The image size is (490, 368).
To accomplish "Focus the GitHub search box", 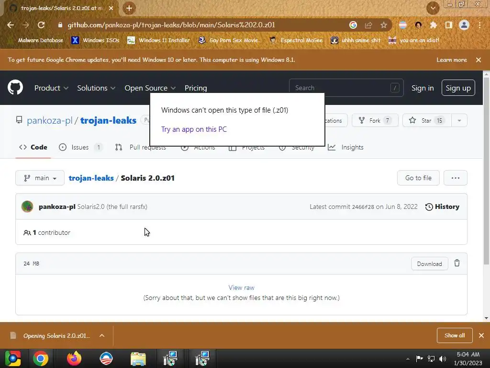I will [x=346, y=88].
